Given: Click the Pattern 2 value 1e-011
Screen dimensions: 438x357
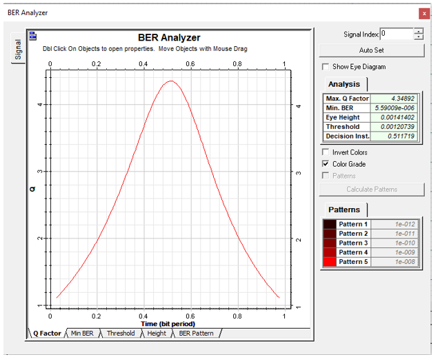Looking at the screenshot, I should tap(395, 234).
